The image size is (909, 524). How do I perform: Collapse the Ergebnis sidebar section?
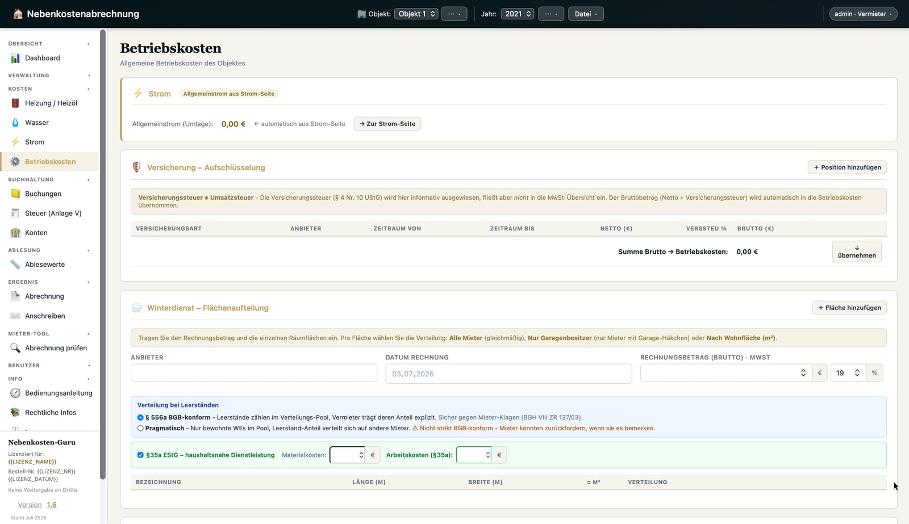tap(49, 282)
